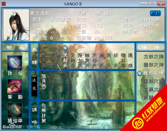Viewport: 167px width, 131px height.
Task: Select the 化解計策 strategy
Action: pos(44,113)
